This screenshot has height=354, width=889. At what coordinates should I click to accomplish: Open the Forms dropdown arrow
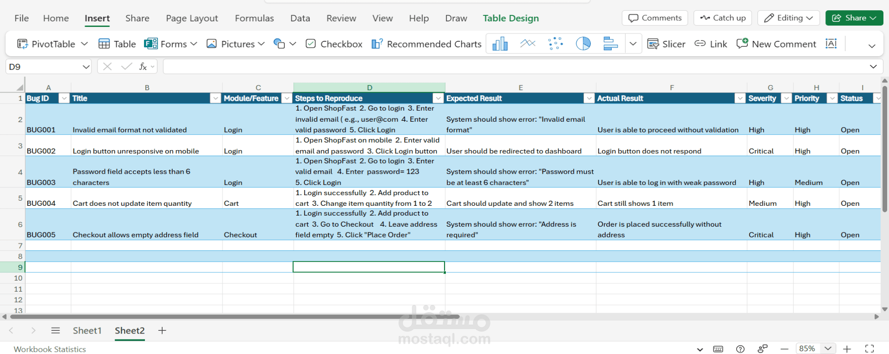coord(194,44)
